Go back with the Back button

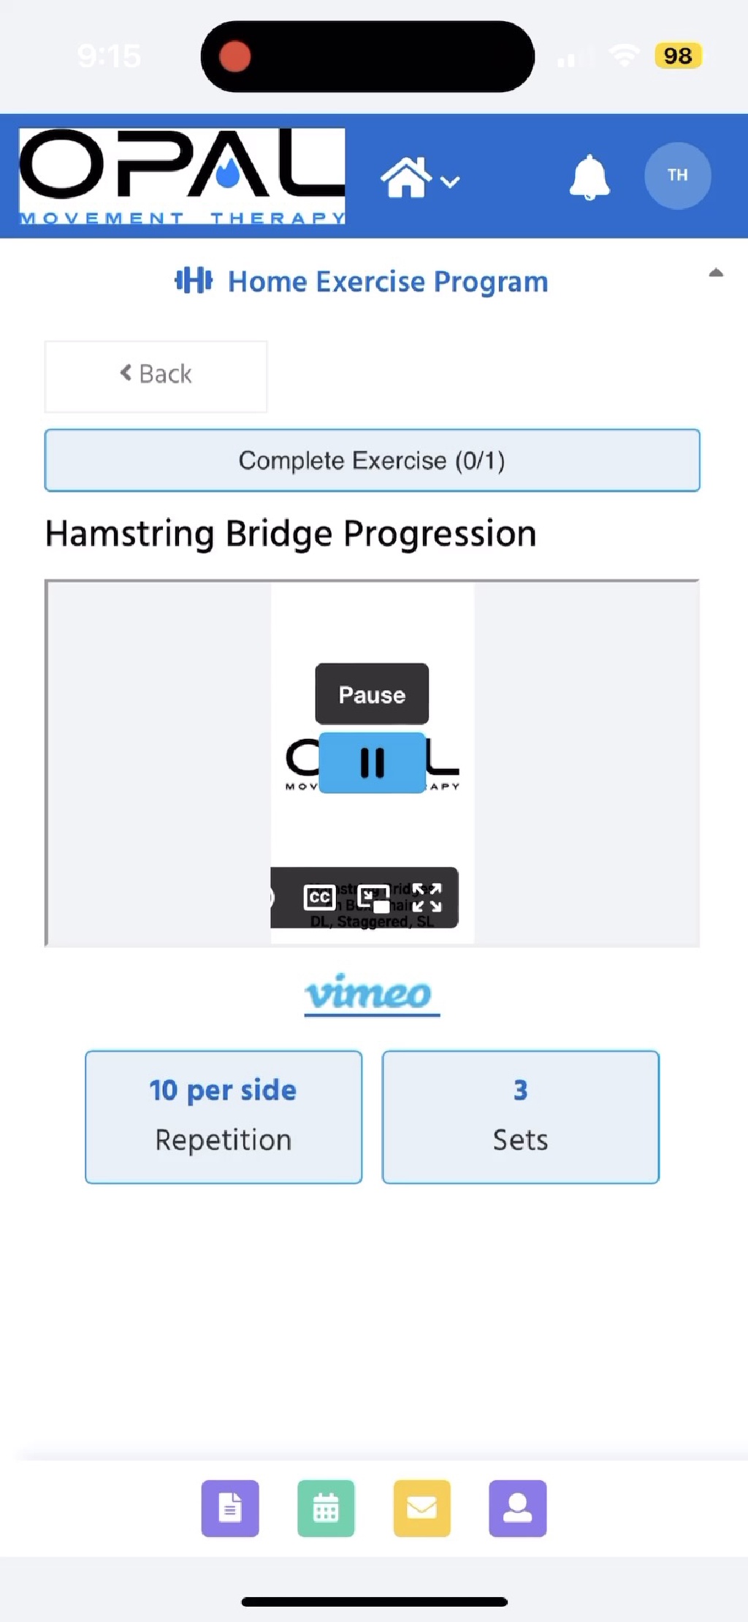(x=156, y=376)
